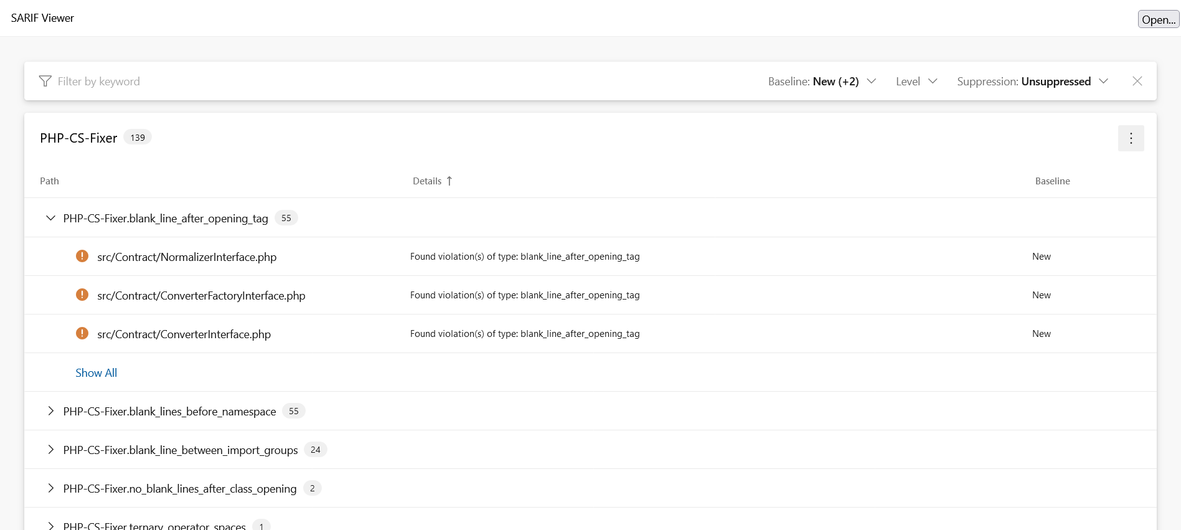Screen dimensions: 1181x530
Task: Open the PHP-CS-Fixer more options menu
Action: [x=1131, y=138]
